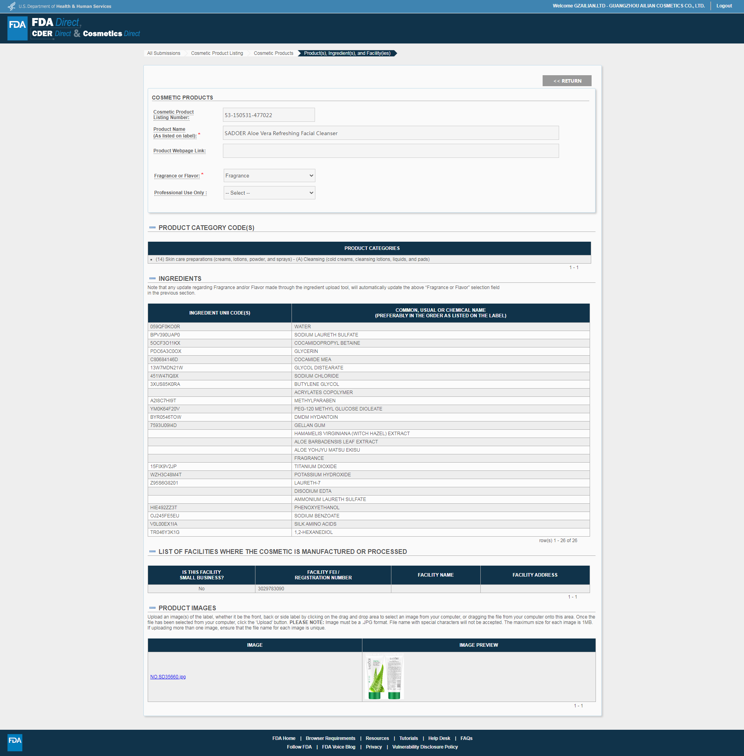Open the NO.SD35660.jpg image link

[168, 677]
